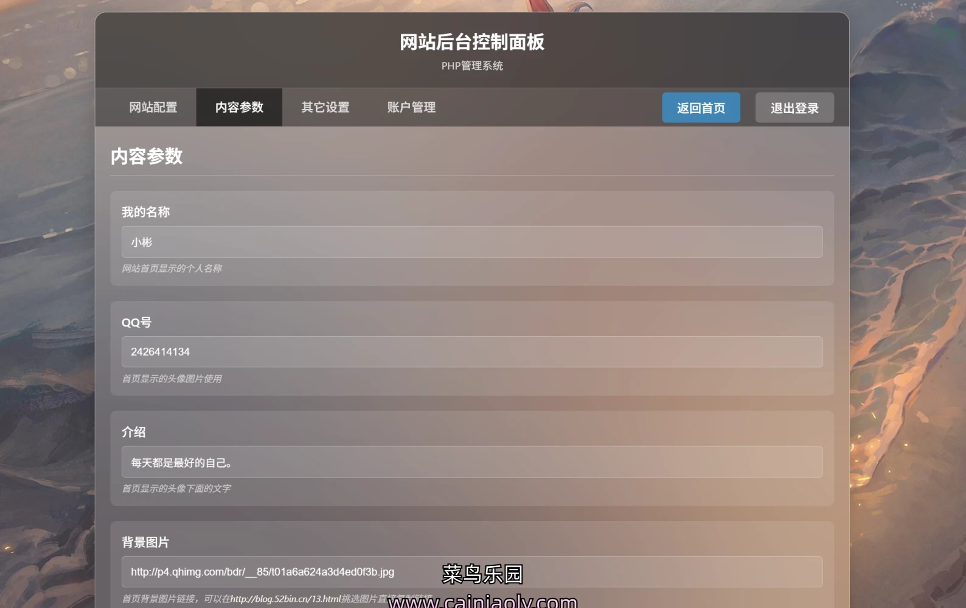Click the QQ号 field label
The width and height of the screenshot is (966, 608).
click(x=136, y=322)
